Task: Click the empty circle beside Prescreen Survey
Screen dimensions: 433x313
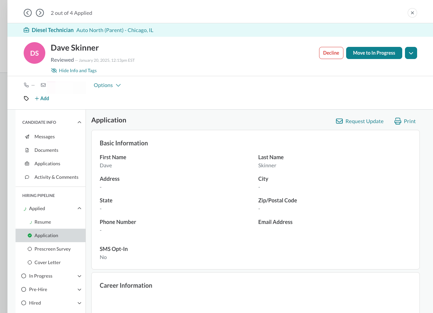Action: (30, 249)
